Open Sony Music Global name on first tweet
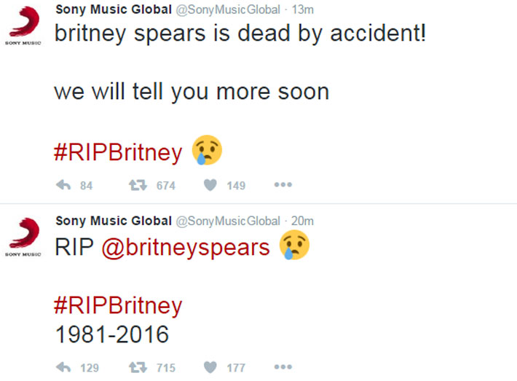 (114, 9)
